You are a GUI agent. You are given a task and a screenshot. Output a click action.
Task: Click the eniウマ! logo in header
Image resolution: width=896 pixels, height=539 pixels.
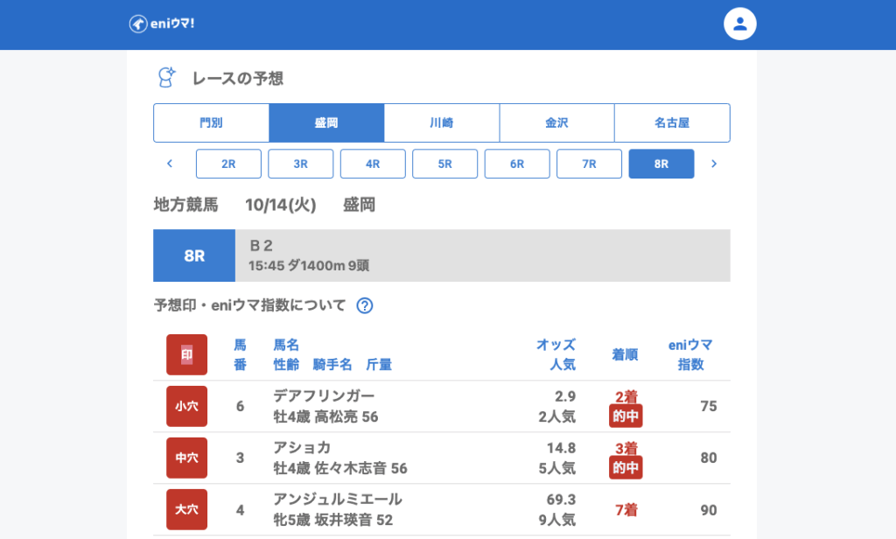coord(162,24)
